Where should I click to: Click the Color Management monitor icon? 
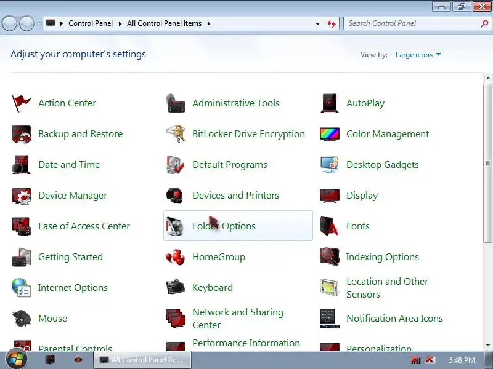point(330,134)
